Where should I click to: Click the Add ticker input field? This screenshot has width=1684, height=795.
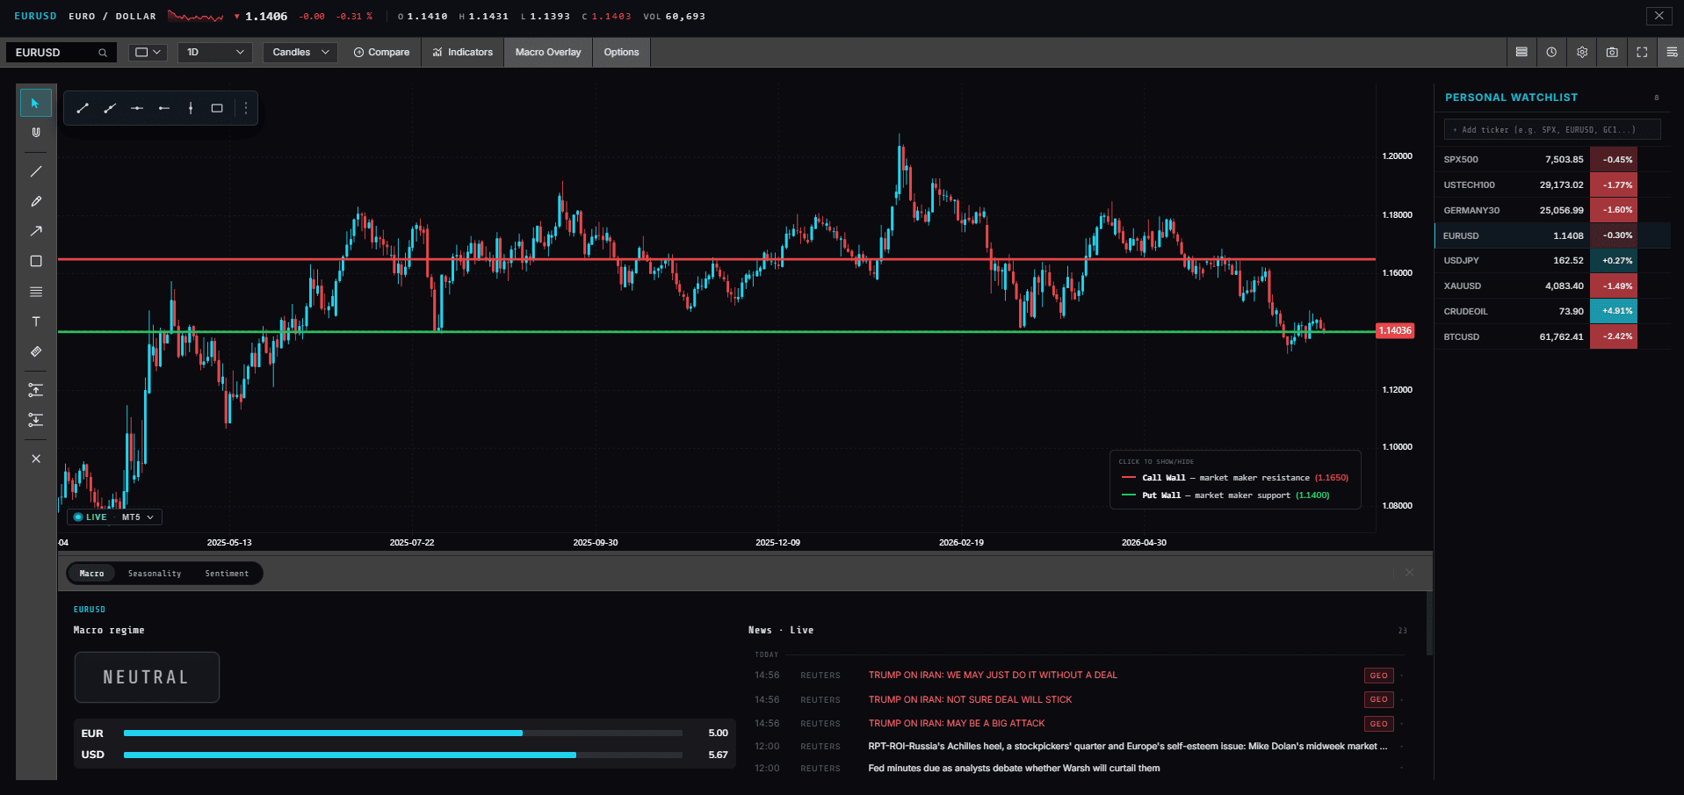pyautogui.click(x=1552, y=130)
